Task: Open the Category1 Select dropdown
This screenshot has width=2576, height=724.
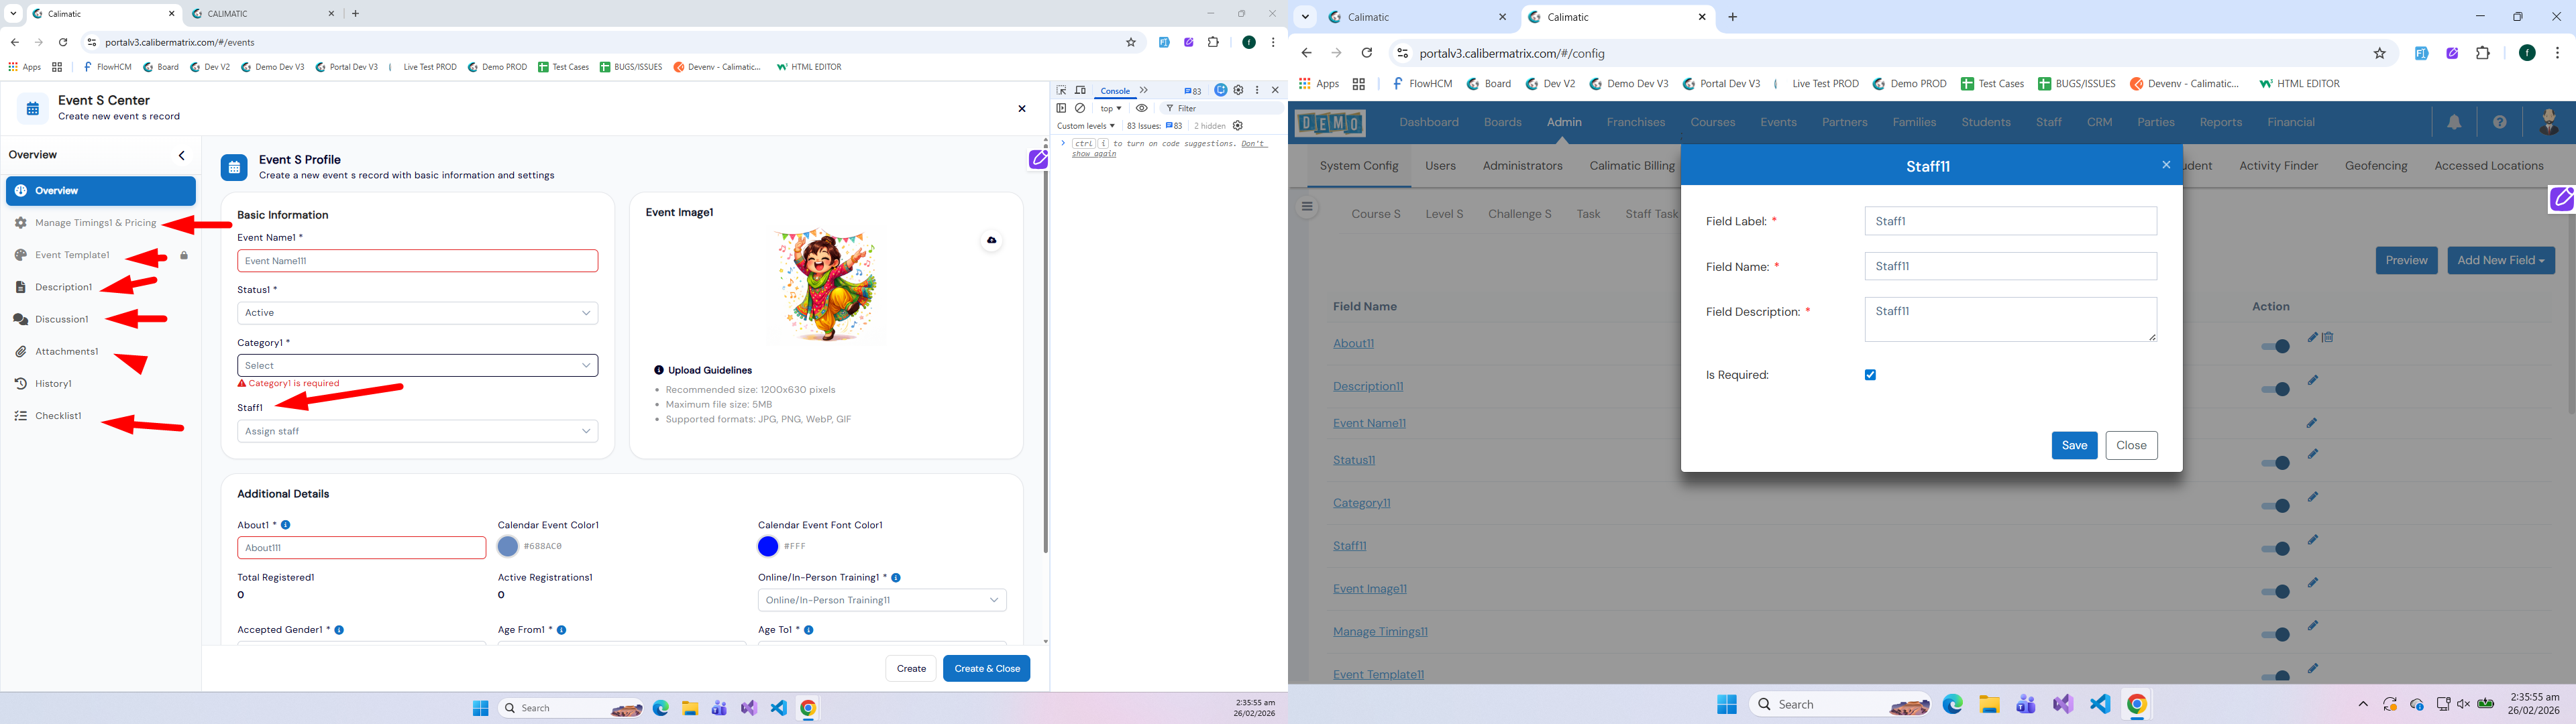Action: 417,366
